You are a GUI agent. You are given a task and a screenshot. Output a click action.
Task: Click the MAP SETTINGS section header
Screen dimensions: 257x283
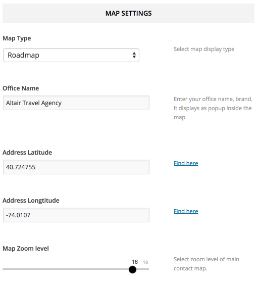coord(128,13)
